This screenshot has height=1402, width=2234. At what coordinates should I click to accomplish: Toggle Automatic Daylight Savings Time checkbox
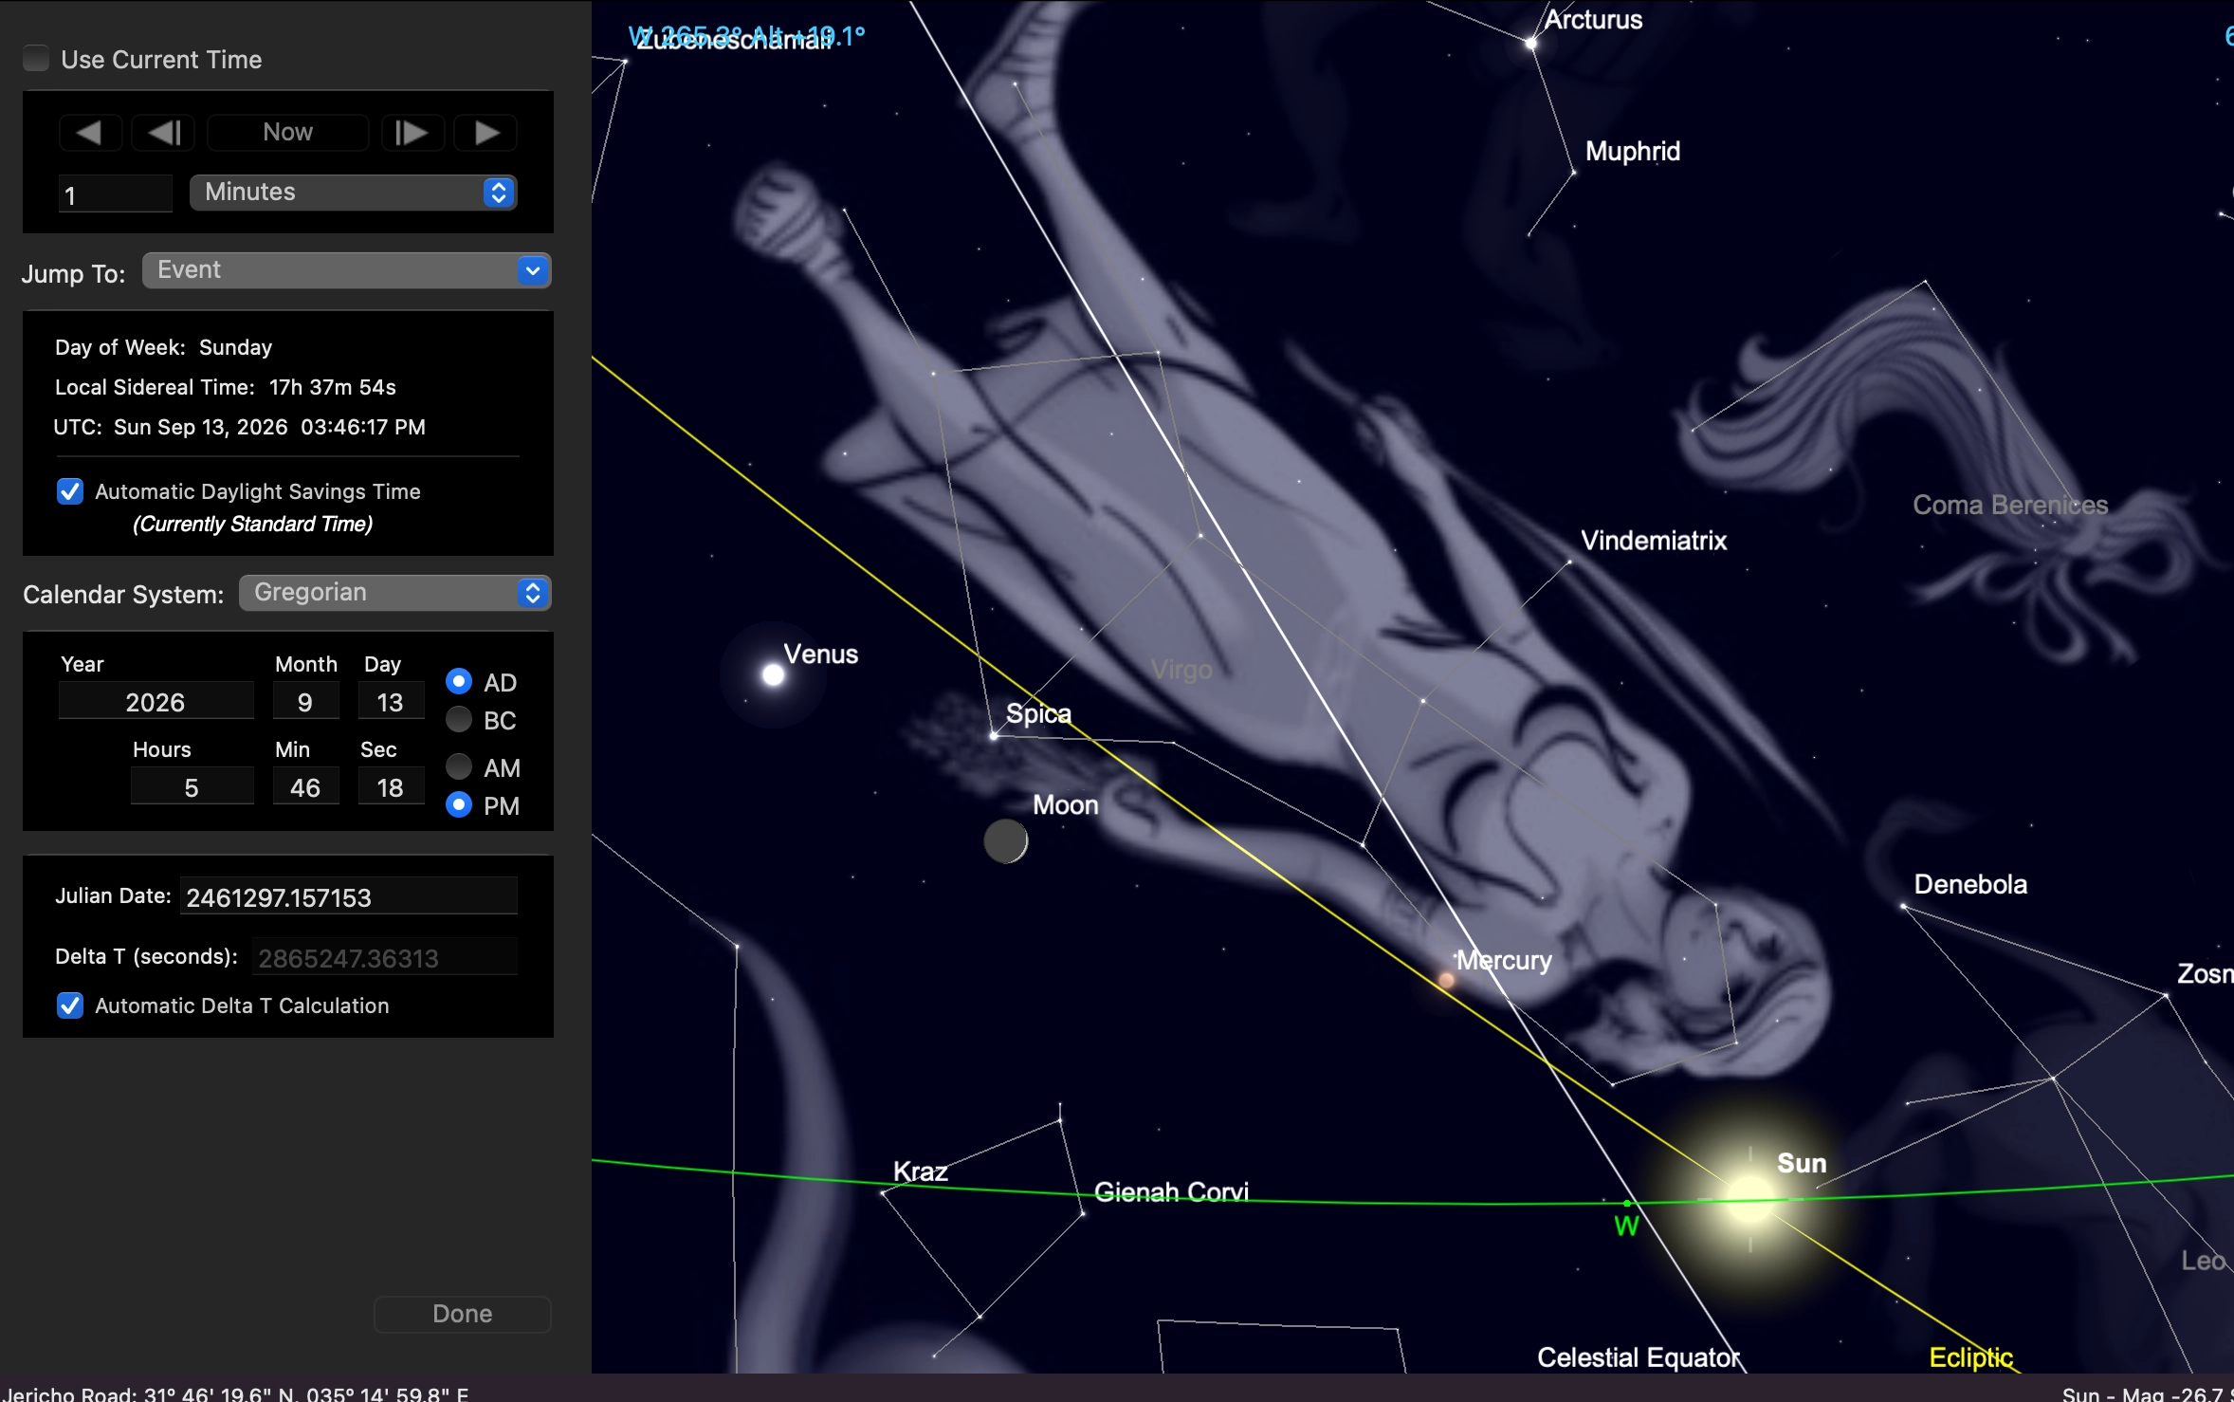(70, 491)
